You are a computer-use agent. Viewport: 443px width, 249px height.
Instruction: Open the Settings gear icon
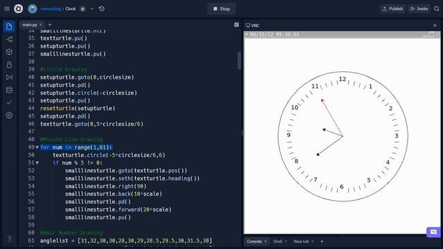tap(9, 116)
